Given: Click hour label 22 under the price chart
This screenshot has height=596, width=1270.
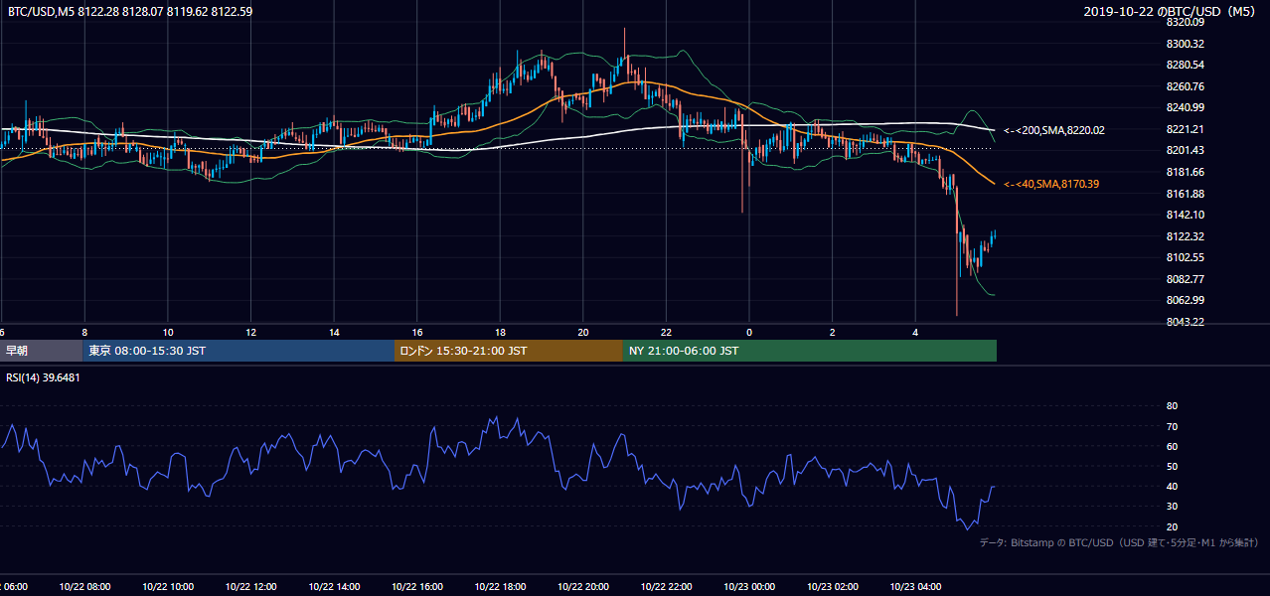Looking at the screenshot, I should pyautogui.click(x=666, y=332).
